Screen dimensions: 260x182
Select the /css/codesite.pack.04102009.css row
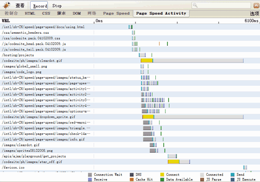[x=130, y=38]
